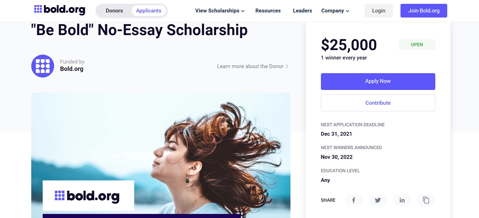Share scholarship on Twitter

click(x=378, y=200)
